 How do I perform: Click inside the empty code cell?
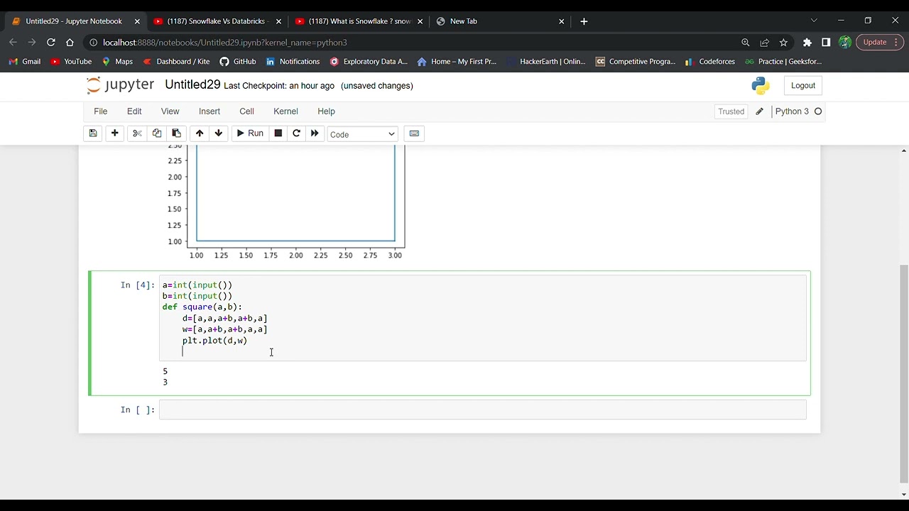[x=482, y=410]
